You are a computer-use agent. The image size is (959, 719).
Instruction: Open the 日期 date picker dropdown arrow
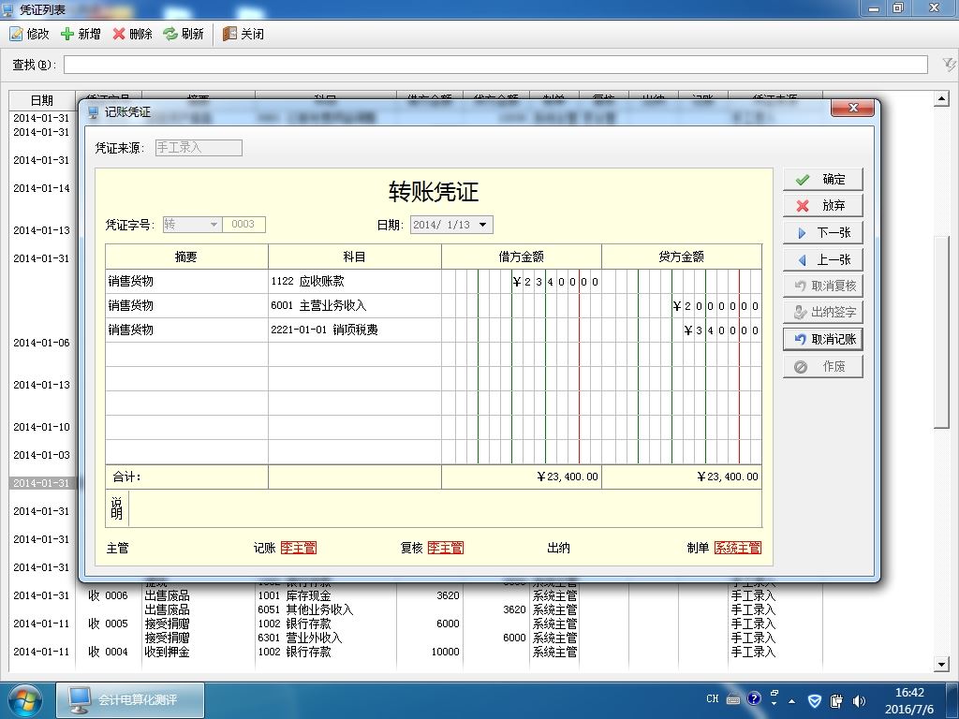483,225
